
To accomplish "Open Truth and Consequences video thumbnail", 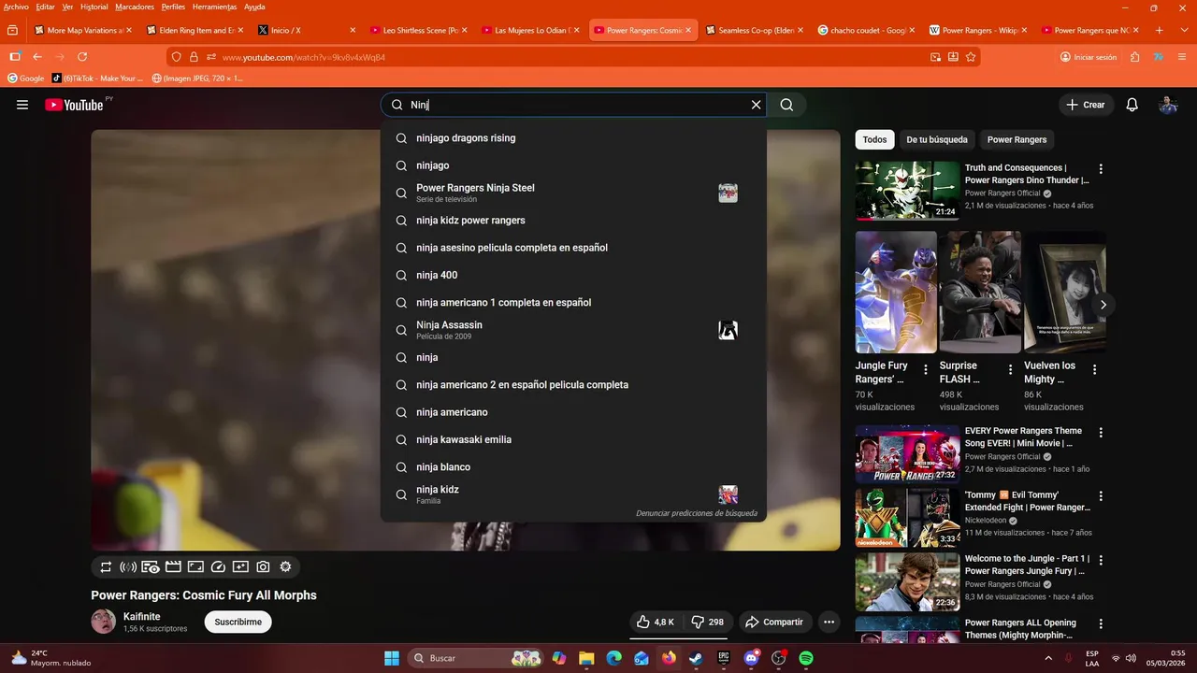I will click(x=907, y=191).
